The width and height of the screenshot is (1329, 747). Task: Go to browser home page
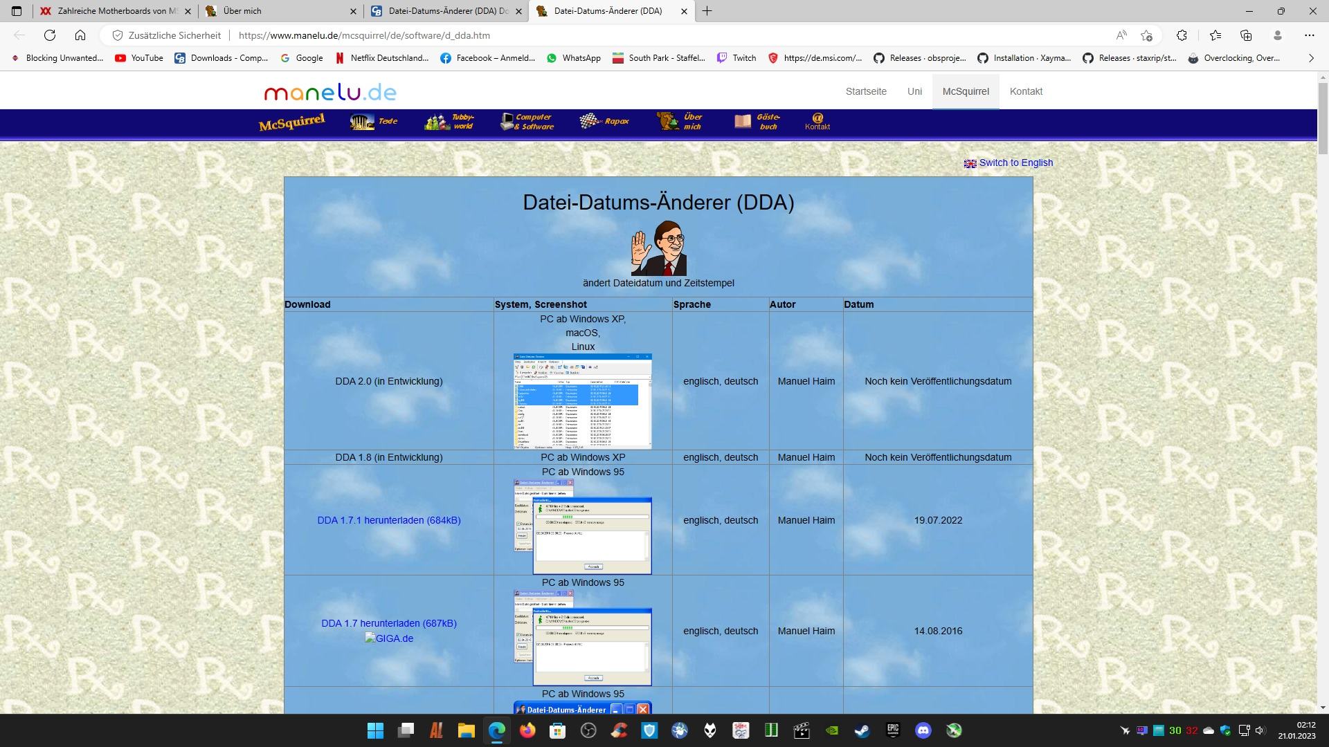pos(80,35)
